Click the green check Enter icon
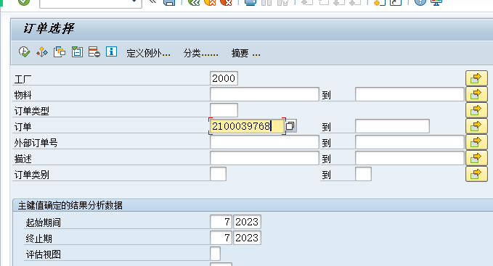The width and height of the screenshot is (493, 266). click(24, 2)
